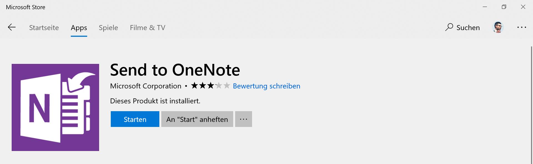Image resolution: width=533 pixels, height=164 pixels.
Task: Minimize the Microsoft Store window
Action: pos(485,7)
